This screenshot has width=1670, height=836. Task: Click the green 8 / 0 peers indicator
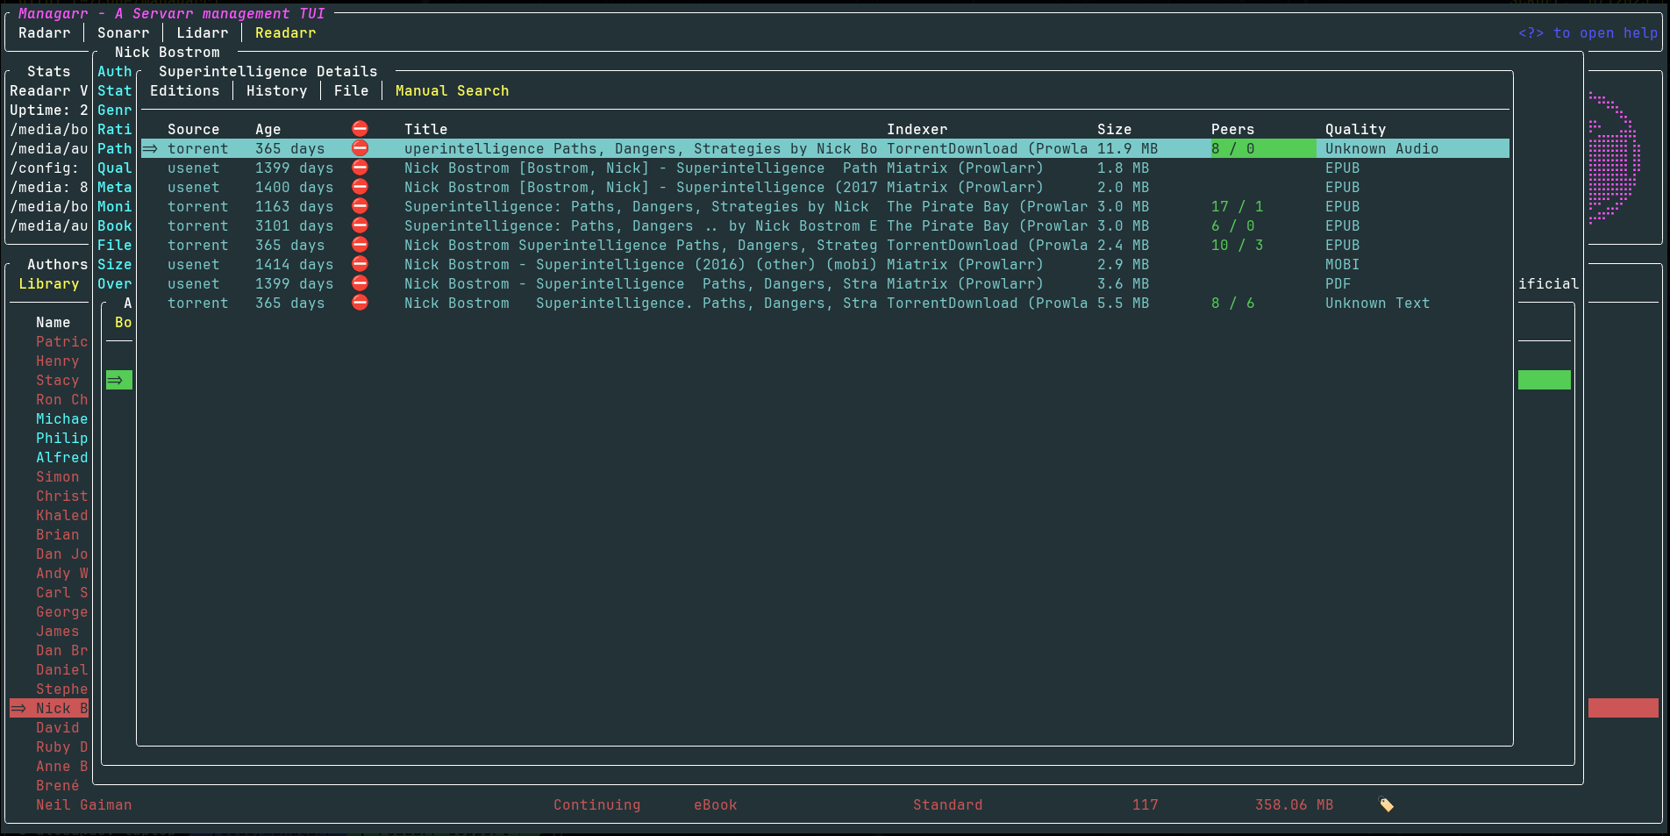click(x=1263, y=148)
